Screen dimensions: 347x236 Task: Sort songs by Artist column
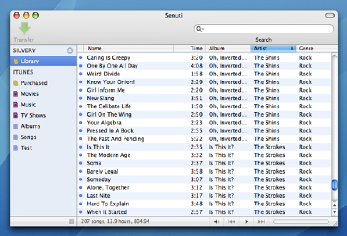tap(273, 48)
